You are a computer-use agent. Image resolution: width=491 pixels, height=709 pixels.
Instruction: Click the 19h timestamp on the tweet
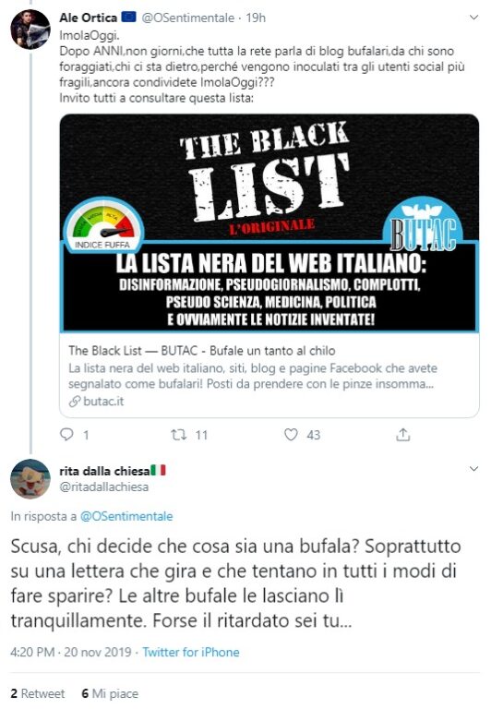pos(256,18)
